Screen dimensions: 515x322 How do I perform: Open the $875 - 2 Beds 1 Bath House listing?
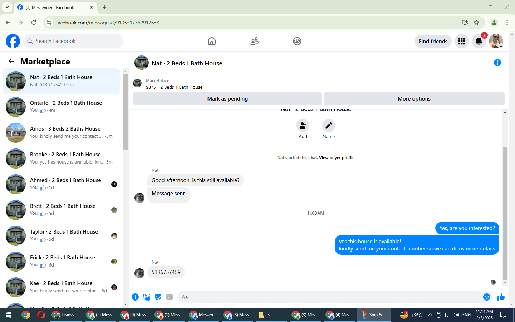click(x=174, y=87)
